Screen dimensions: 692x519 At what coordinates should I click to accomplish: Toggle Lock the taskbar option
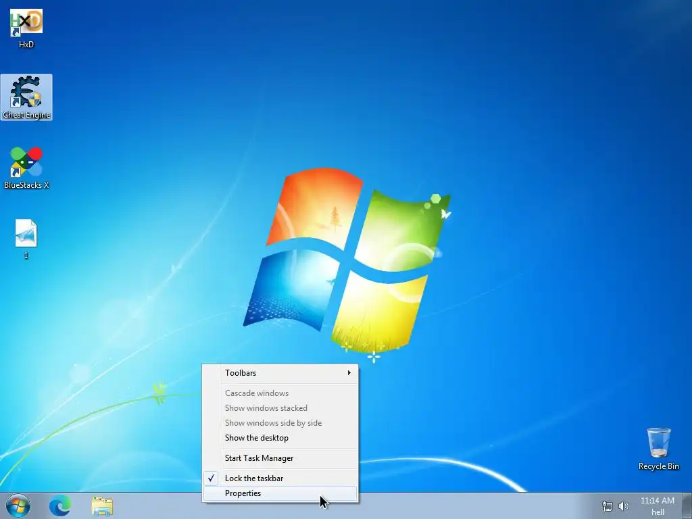[x=280, y=478]
